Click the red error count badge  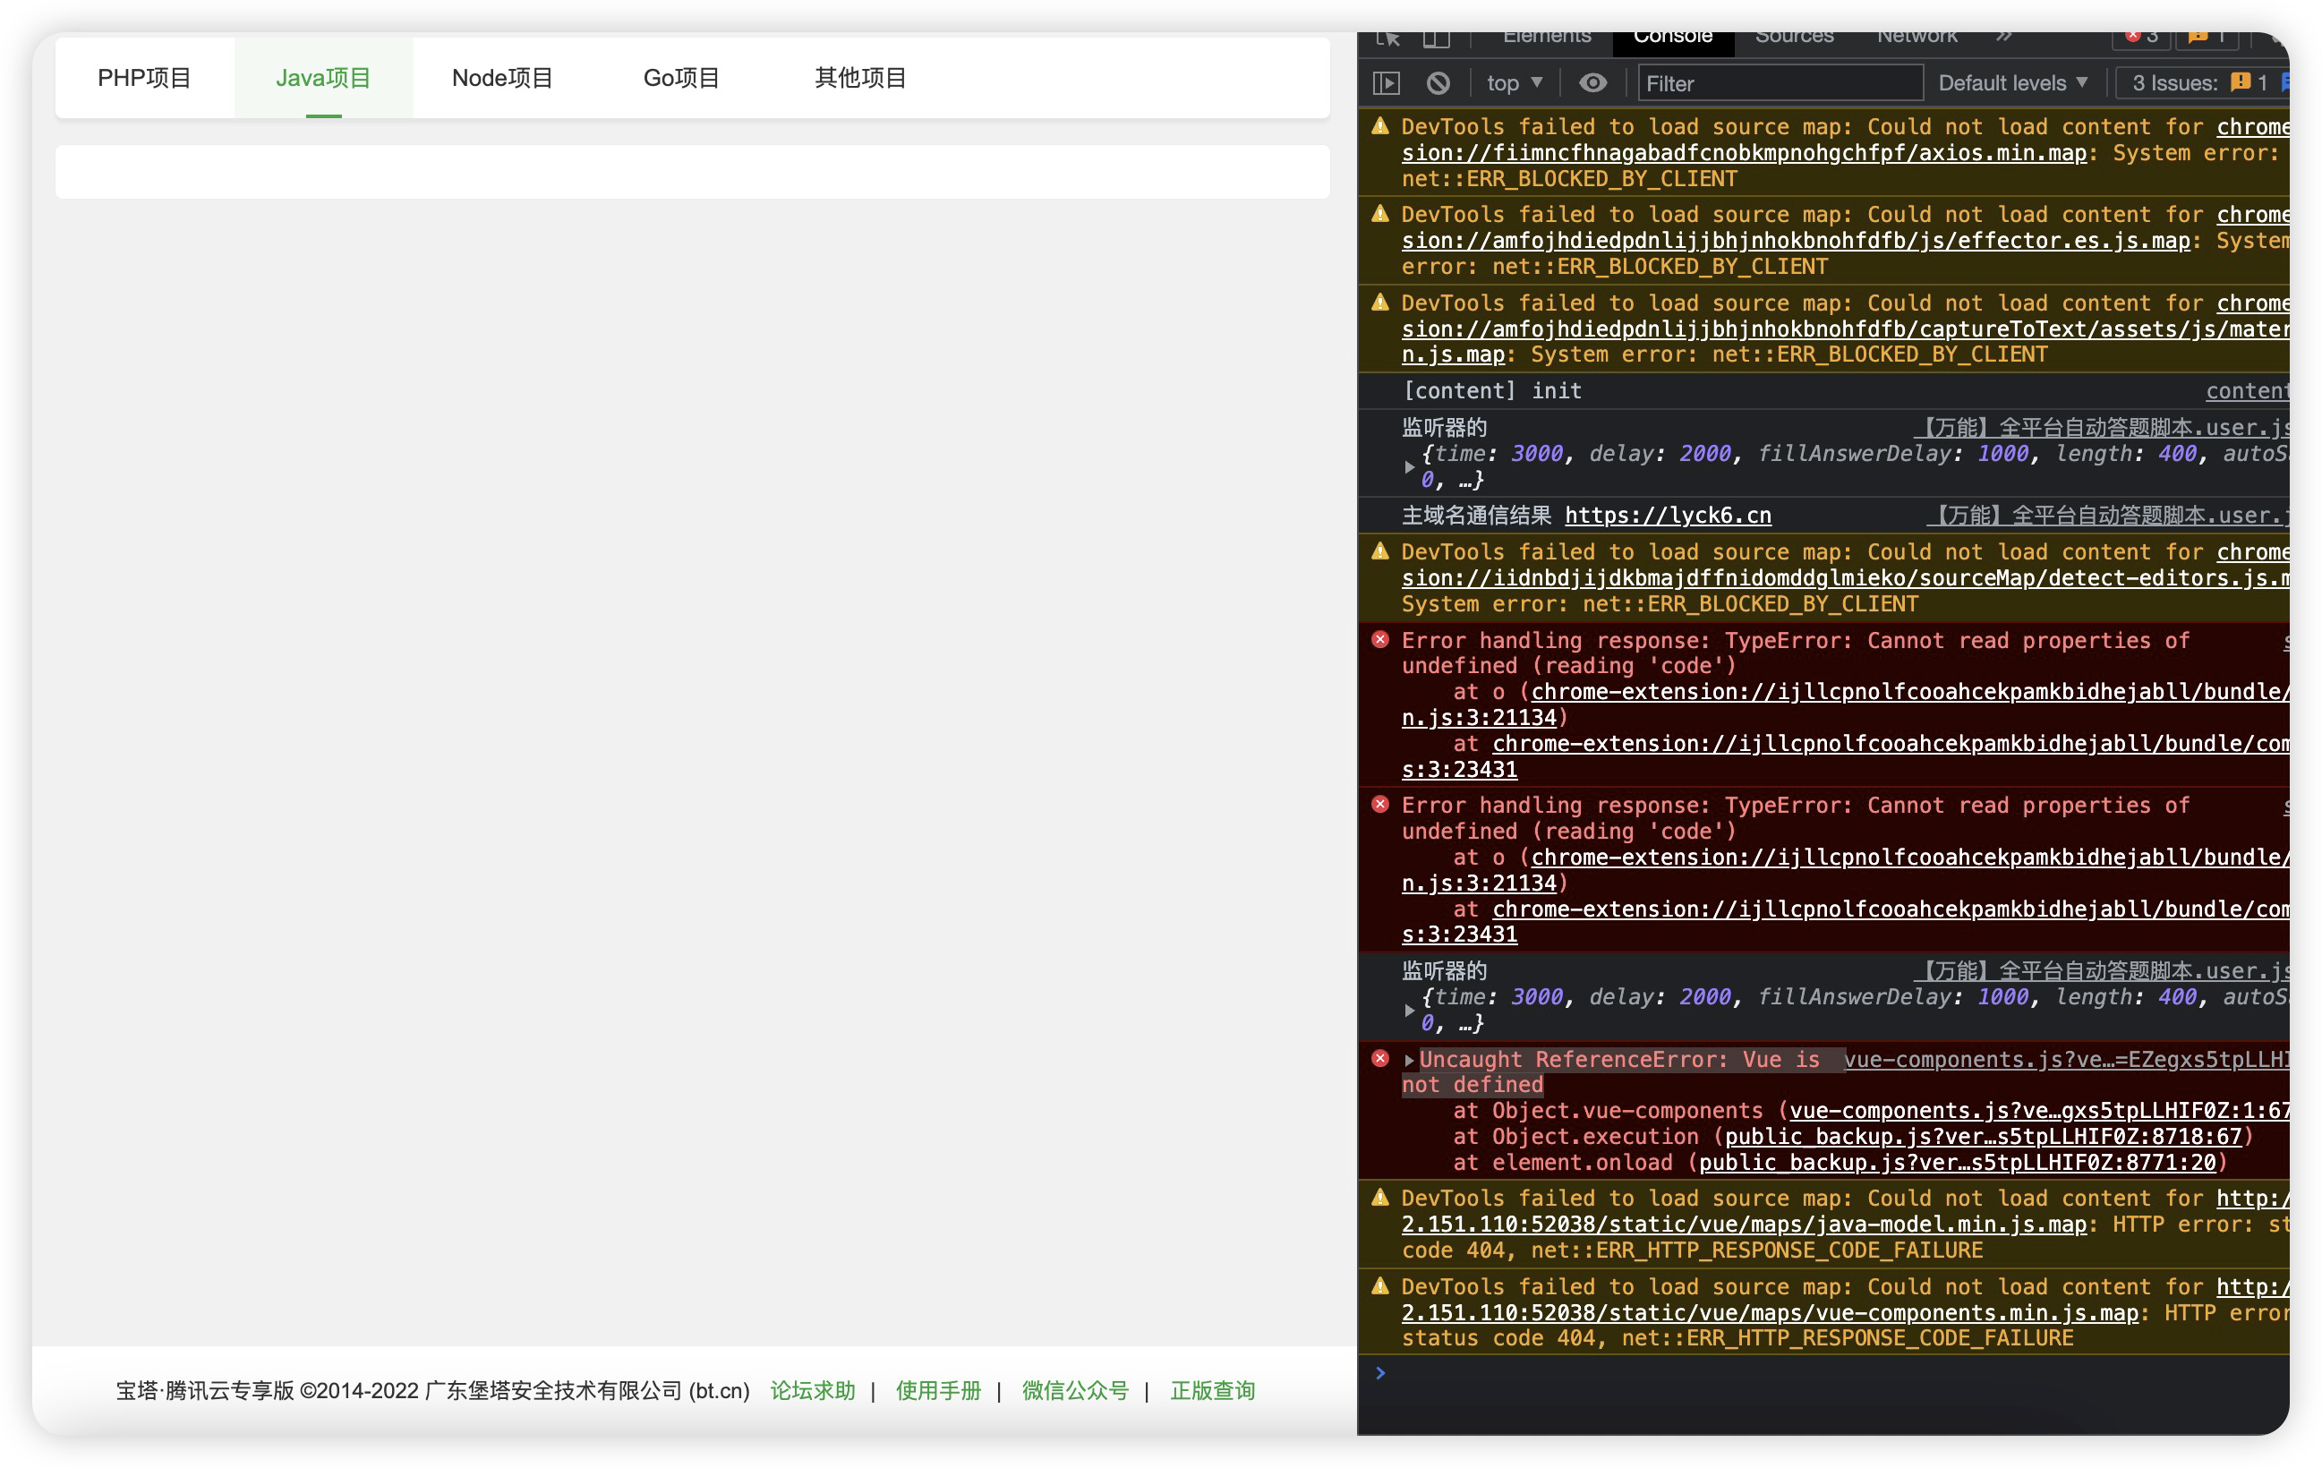tap(2140, 37)
